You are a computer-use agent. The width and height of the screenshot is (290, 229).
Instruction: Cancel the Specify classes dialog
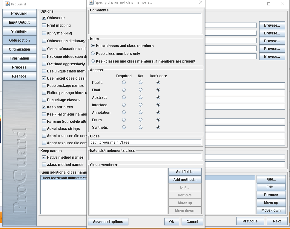tap(192, 222)
